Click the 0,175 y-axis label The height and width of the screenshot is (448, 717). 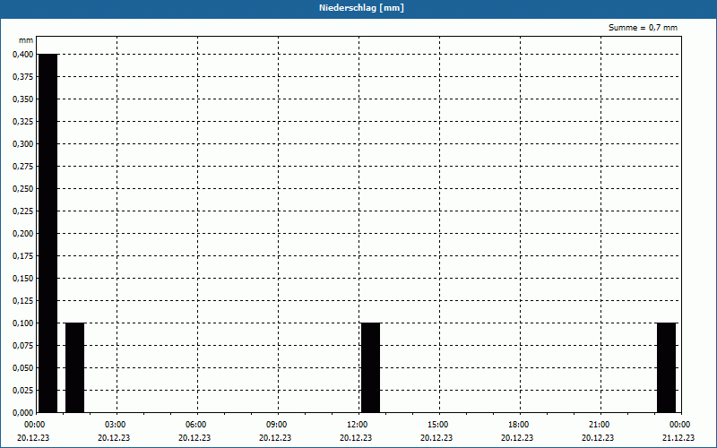pos(23,256)
